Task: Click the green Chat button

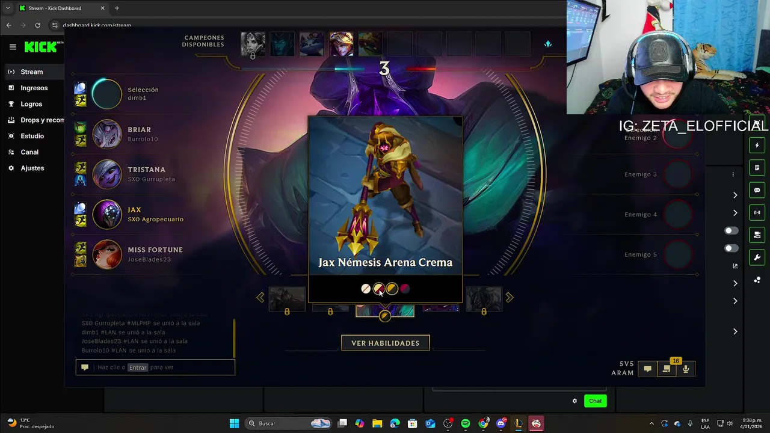Action: 595,401
